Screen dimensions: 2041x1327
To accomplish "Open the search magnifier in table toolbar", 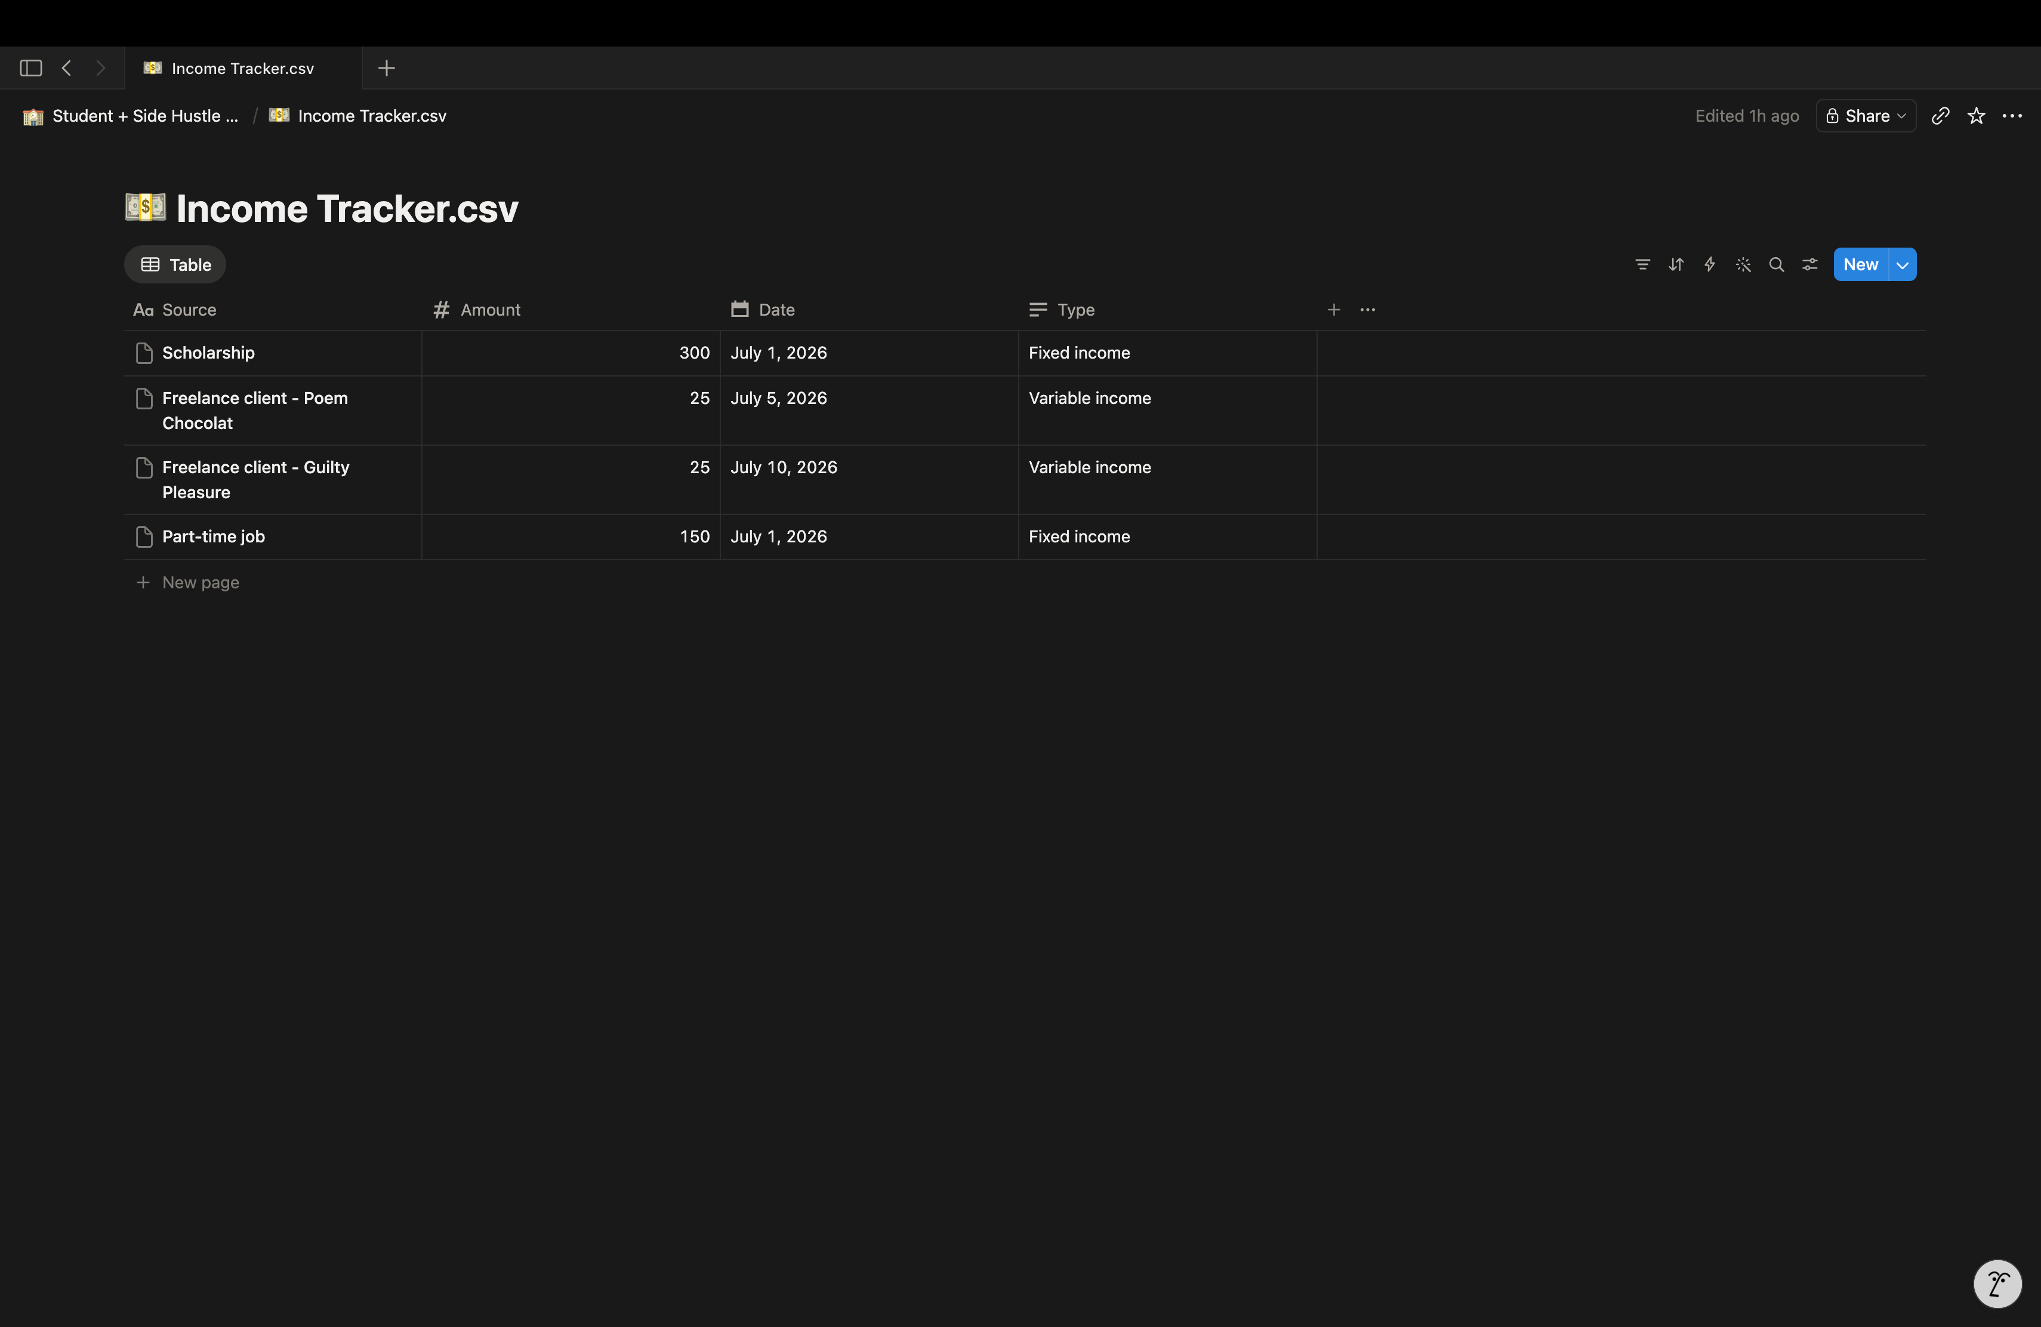I will [1776, 265].
